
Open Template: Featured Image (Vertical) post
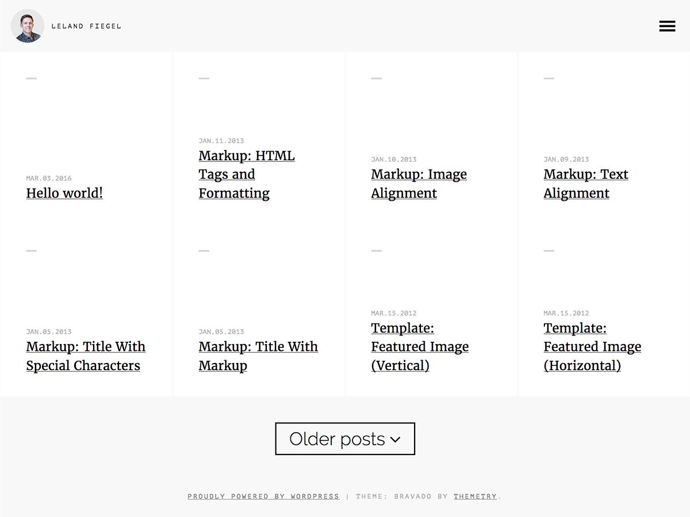[419, 347]
